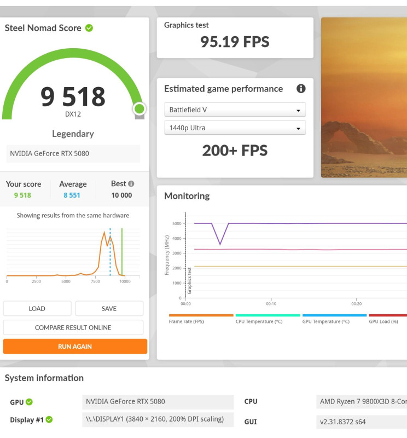Click the Monitoring section heading
Screen dimensions: 407x438
[187, 196]
